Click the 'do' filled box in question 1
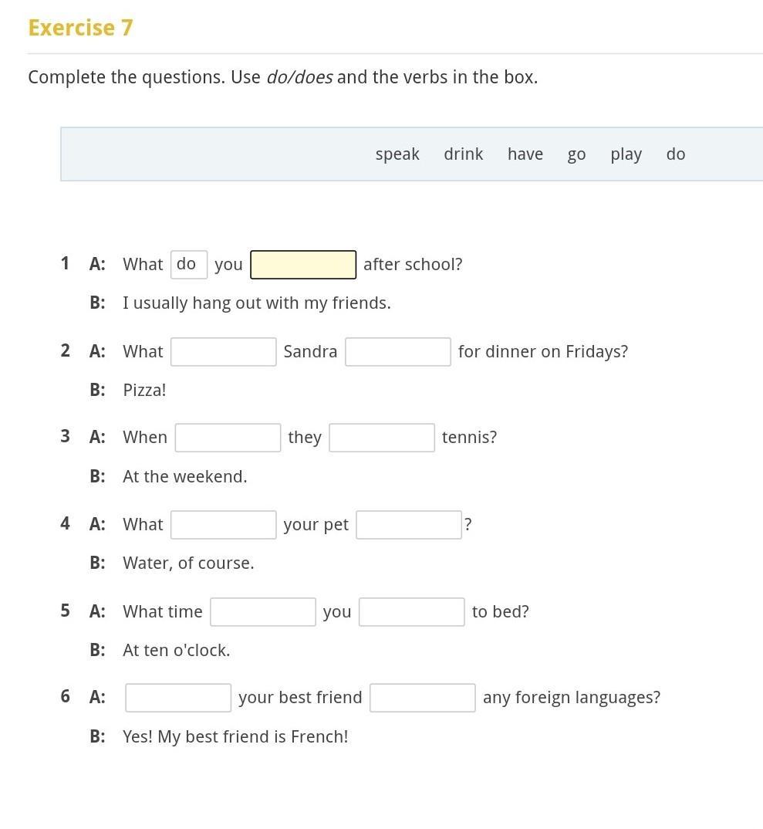The height and width of the screenshot is (829, 763). click(x=189, y=264)
